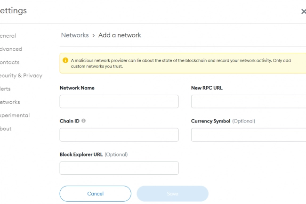
Task: Close the Settings page with X
Action: [303, 11]
